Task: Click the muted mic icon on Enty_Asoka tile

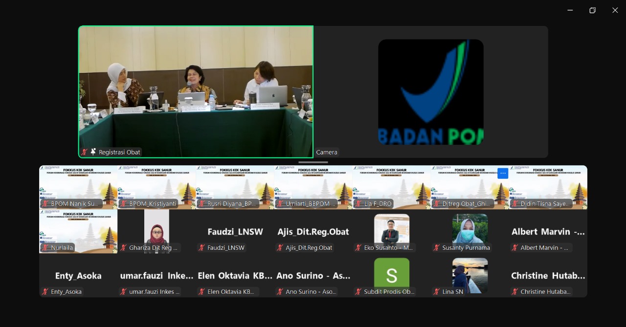Action: pos(45,292)
